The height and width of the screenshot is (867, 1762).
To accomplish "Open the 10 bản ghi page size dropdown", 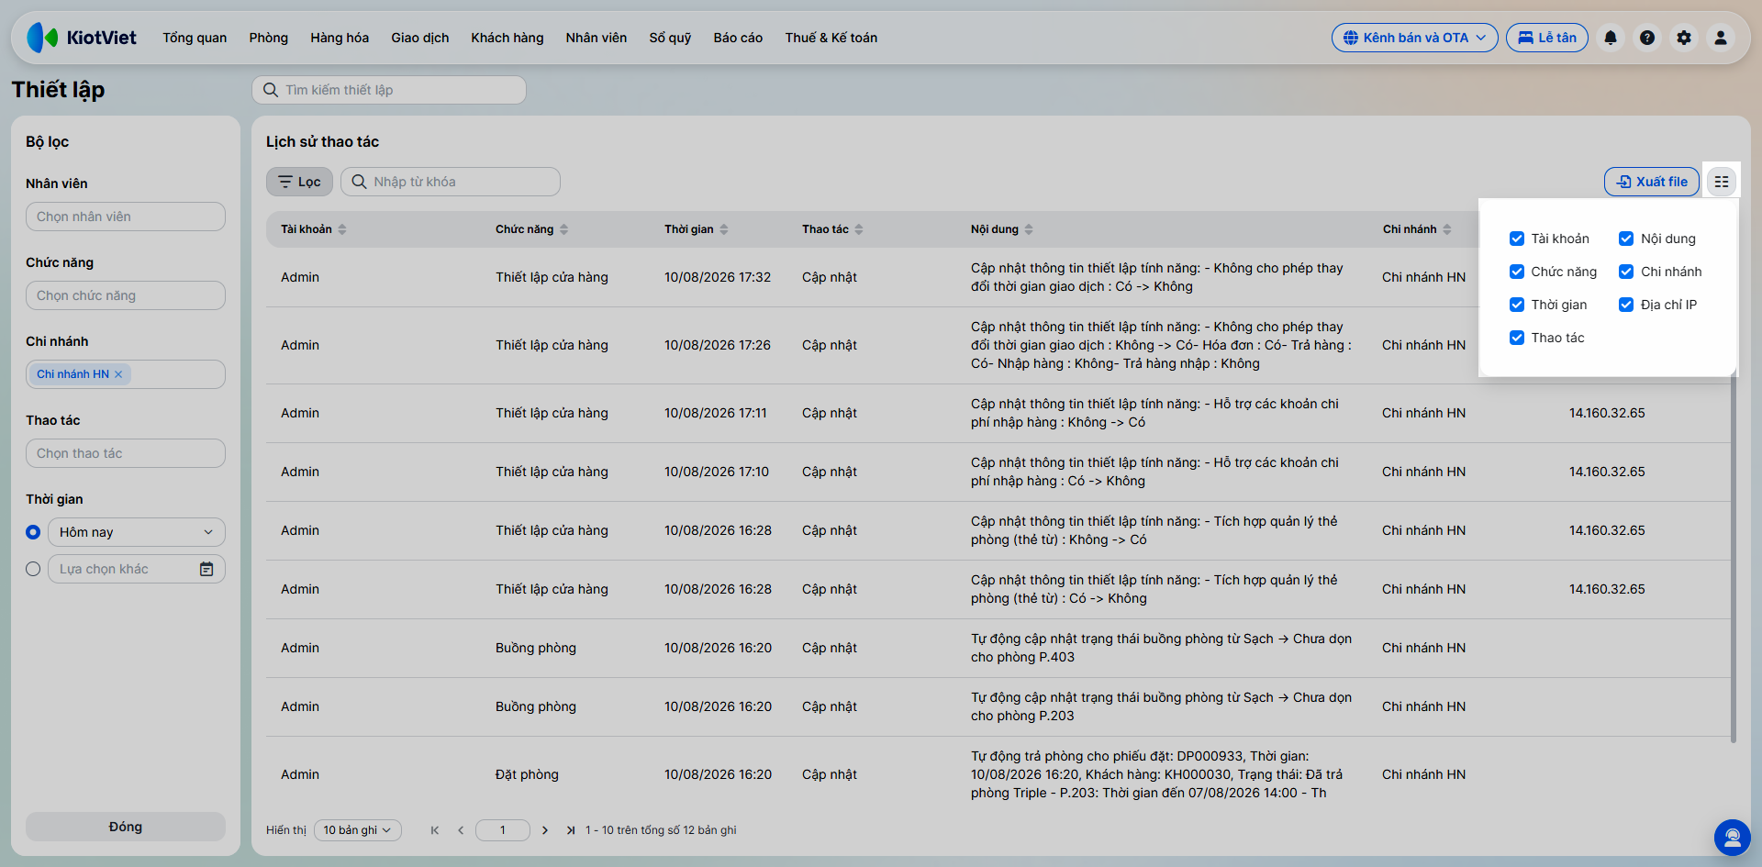I will 357,830.
